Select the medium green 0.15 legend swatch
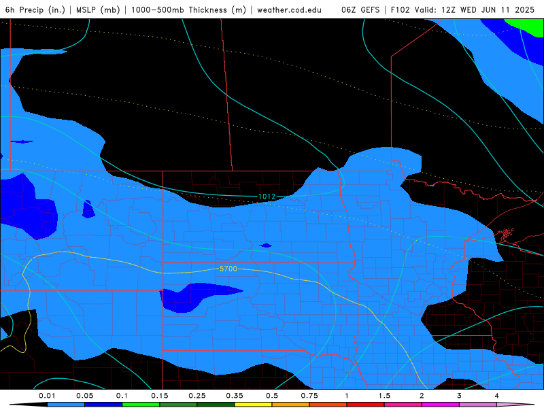 click(x=178, y=405)
